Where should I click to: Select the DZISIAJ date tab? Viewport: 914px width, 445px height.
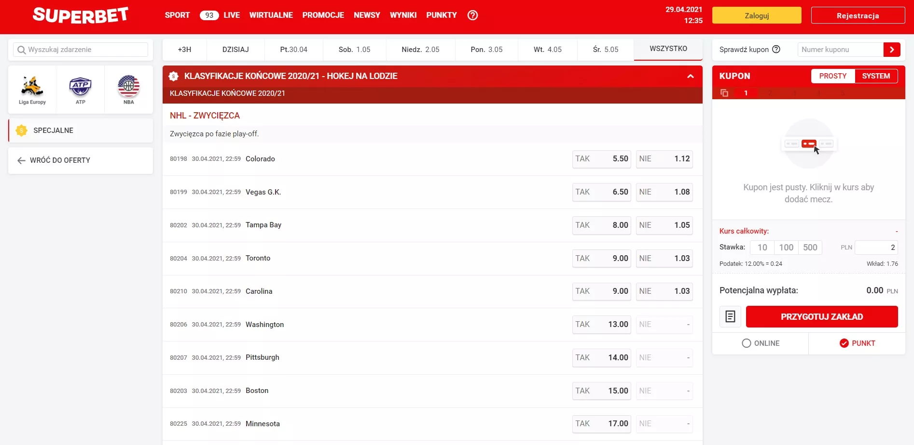pos(235,50)
